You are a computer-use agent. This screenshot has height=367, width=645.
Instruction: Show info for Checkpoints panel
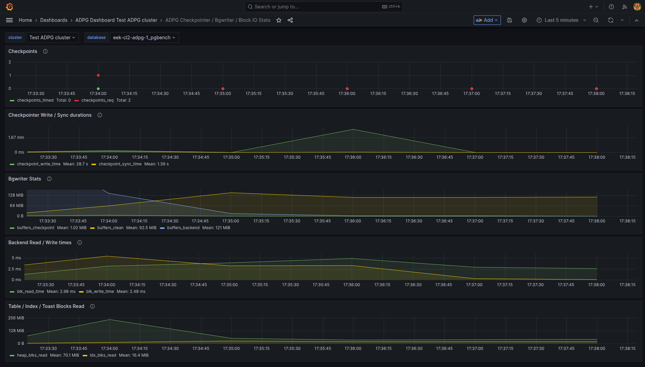coord(45,51)
